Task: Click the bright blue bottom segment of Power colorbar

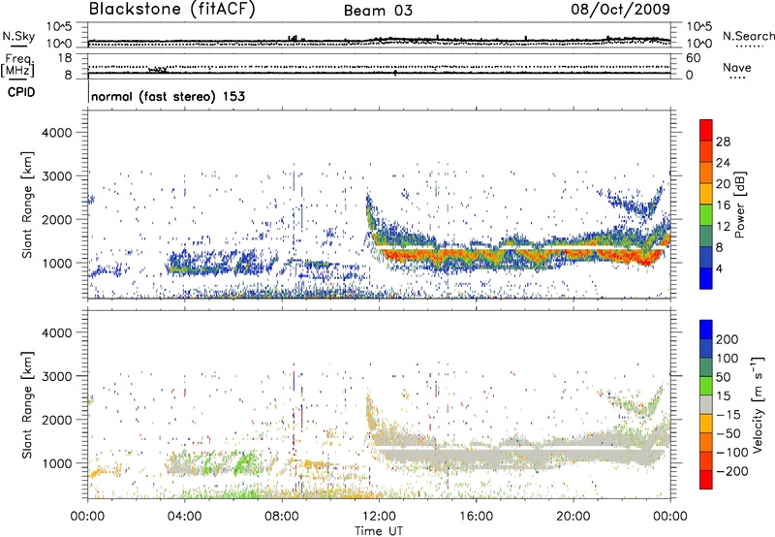Action: tap(706, 279)
